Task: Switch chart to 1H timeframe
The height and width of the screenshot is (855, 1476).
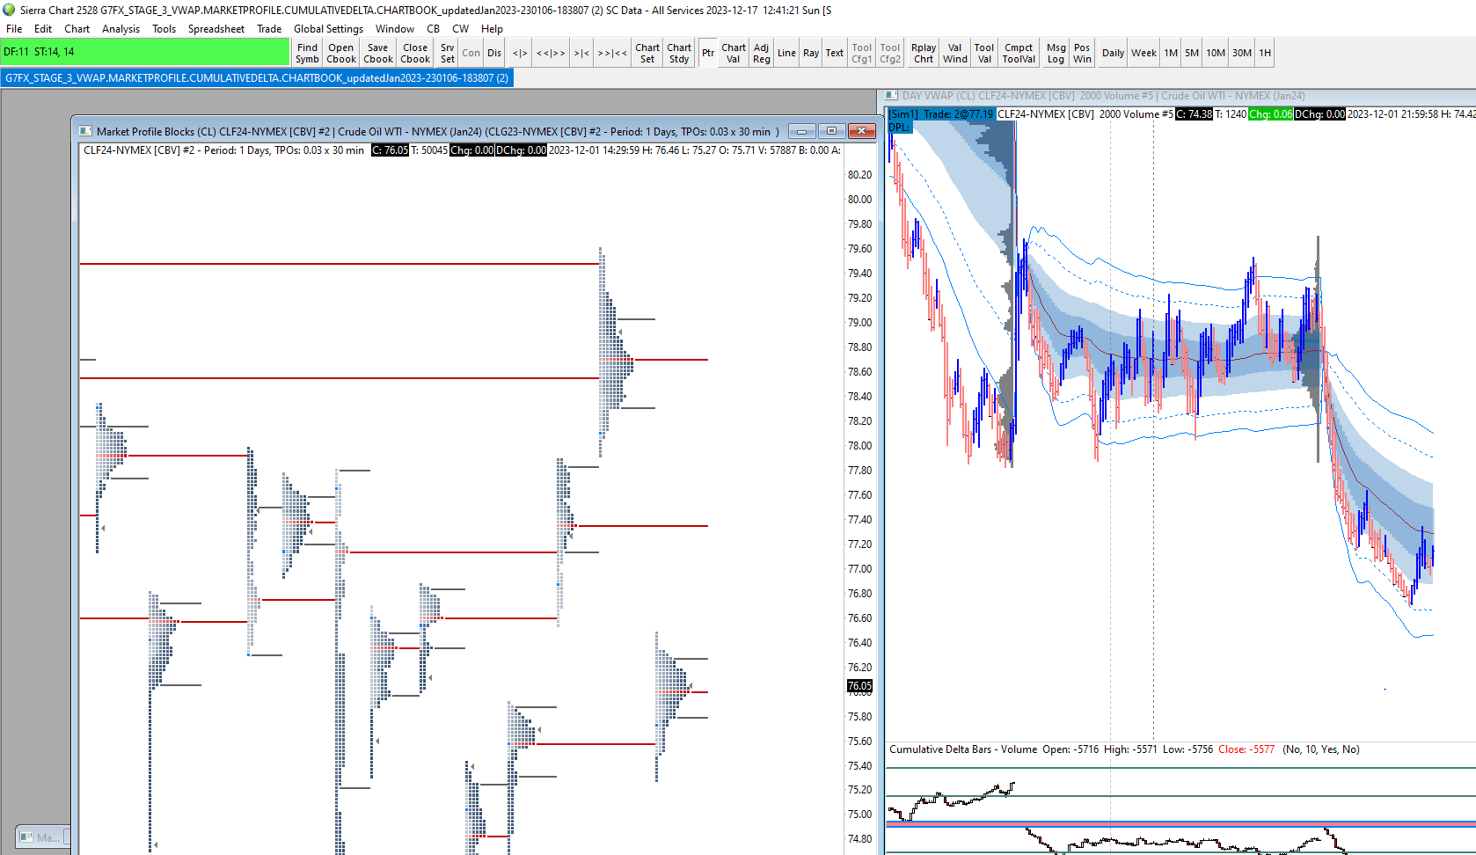Action: [1265, 54]
